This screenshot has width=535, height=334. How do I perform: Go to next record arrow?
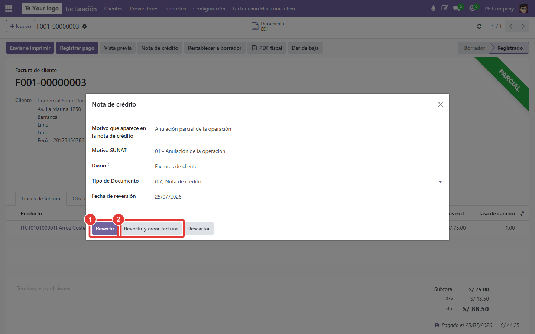coord(523,26)
